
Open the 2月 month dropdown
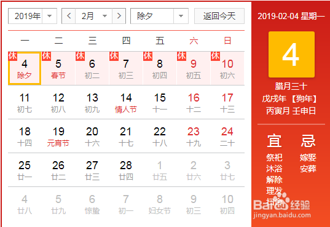pyautogui.click(x=93, y=16)
